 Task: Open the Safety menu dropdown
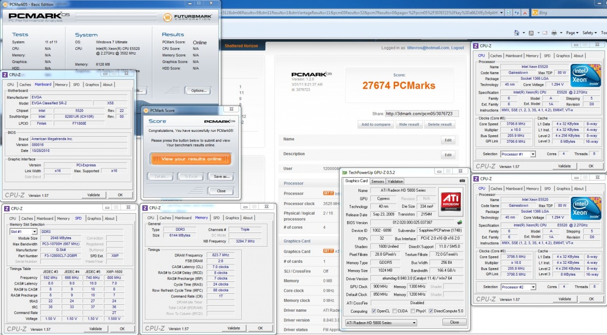pyautogui.click(x=589, y=33)
